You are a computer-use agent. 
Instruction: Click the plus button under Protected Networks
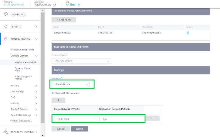point(58,100)
